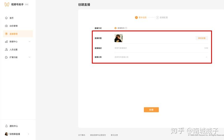This screenshot has height=140, width=224.
Task: Click the extension icon beside 扩展功能
Action: pos(6,57)
